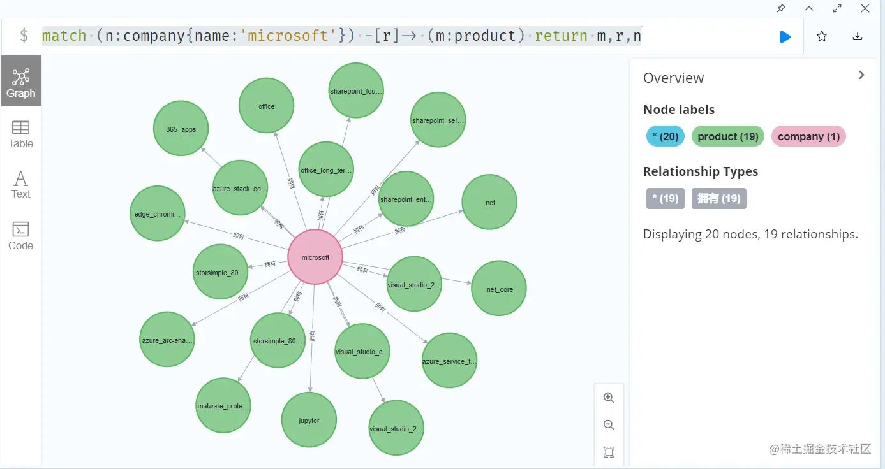
Task: Select the sharepoint_ser... node
Action: [438, 120]
